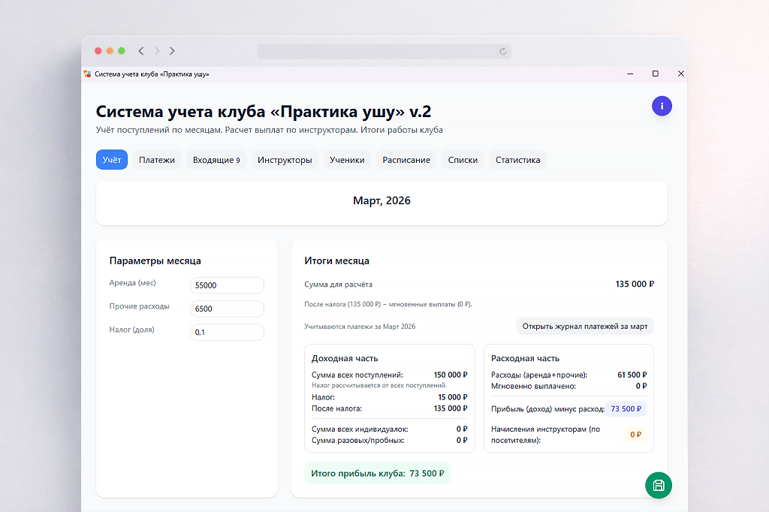View the Статистика tab
Viewport: 769px width, 512px height.
517,159
